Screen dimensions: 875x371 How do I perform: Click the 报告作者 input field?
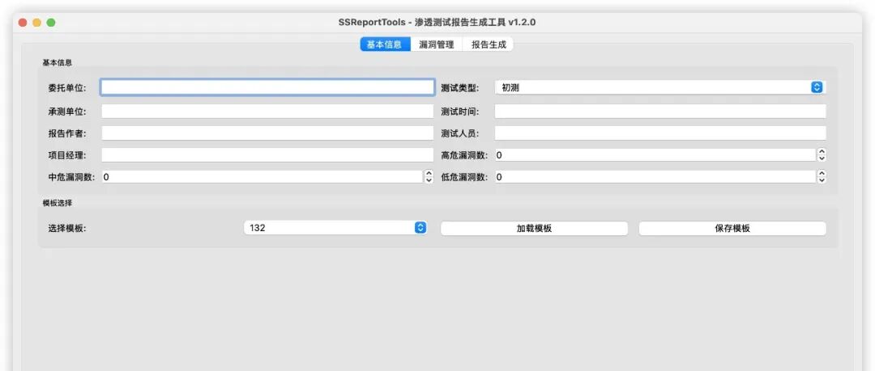pos(267,133)
